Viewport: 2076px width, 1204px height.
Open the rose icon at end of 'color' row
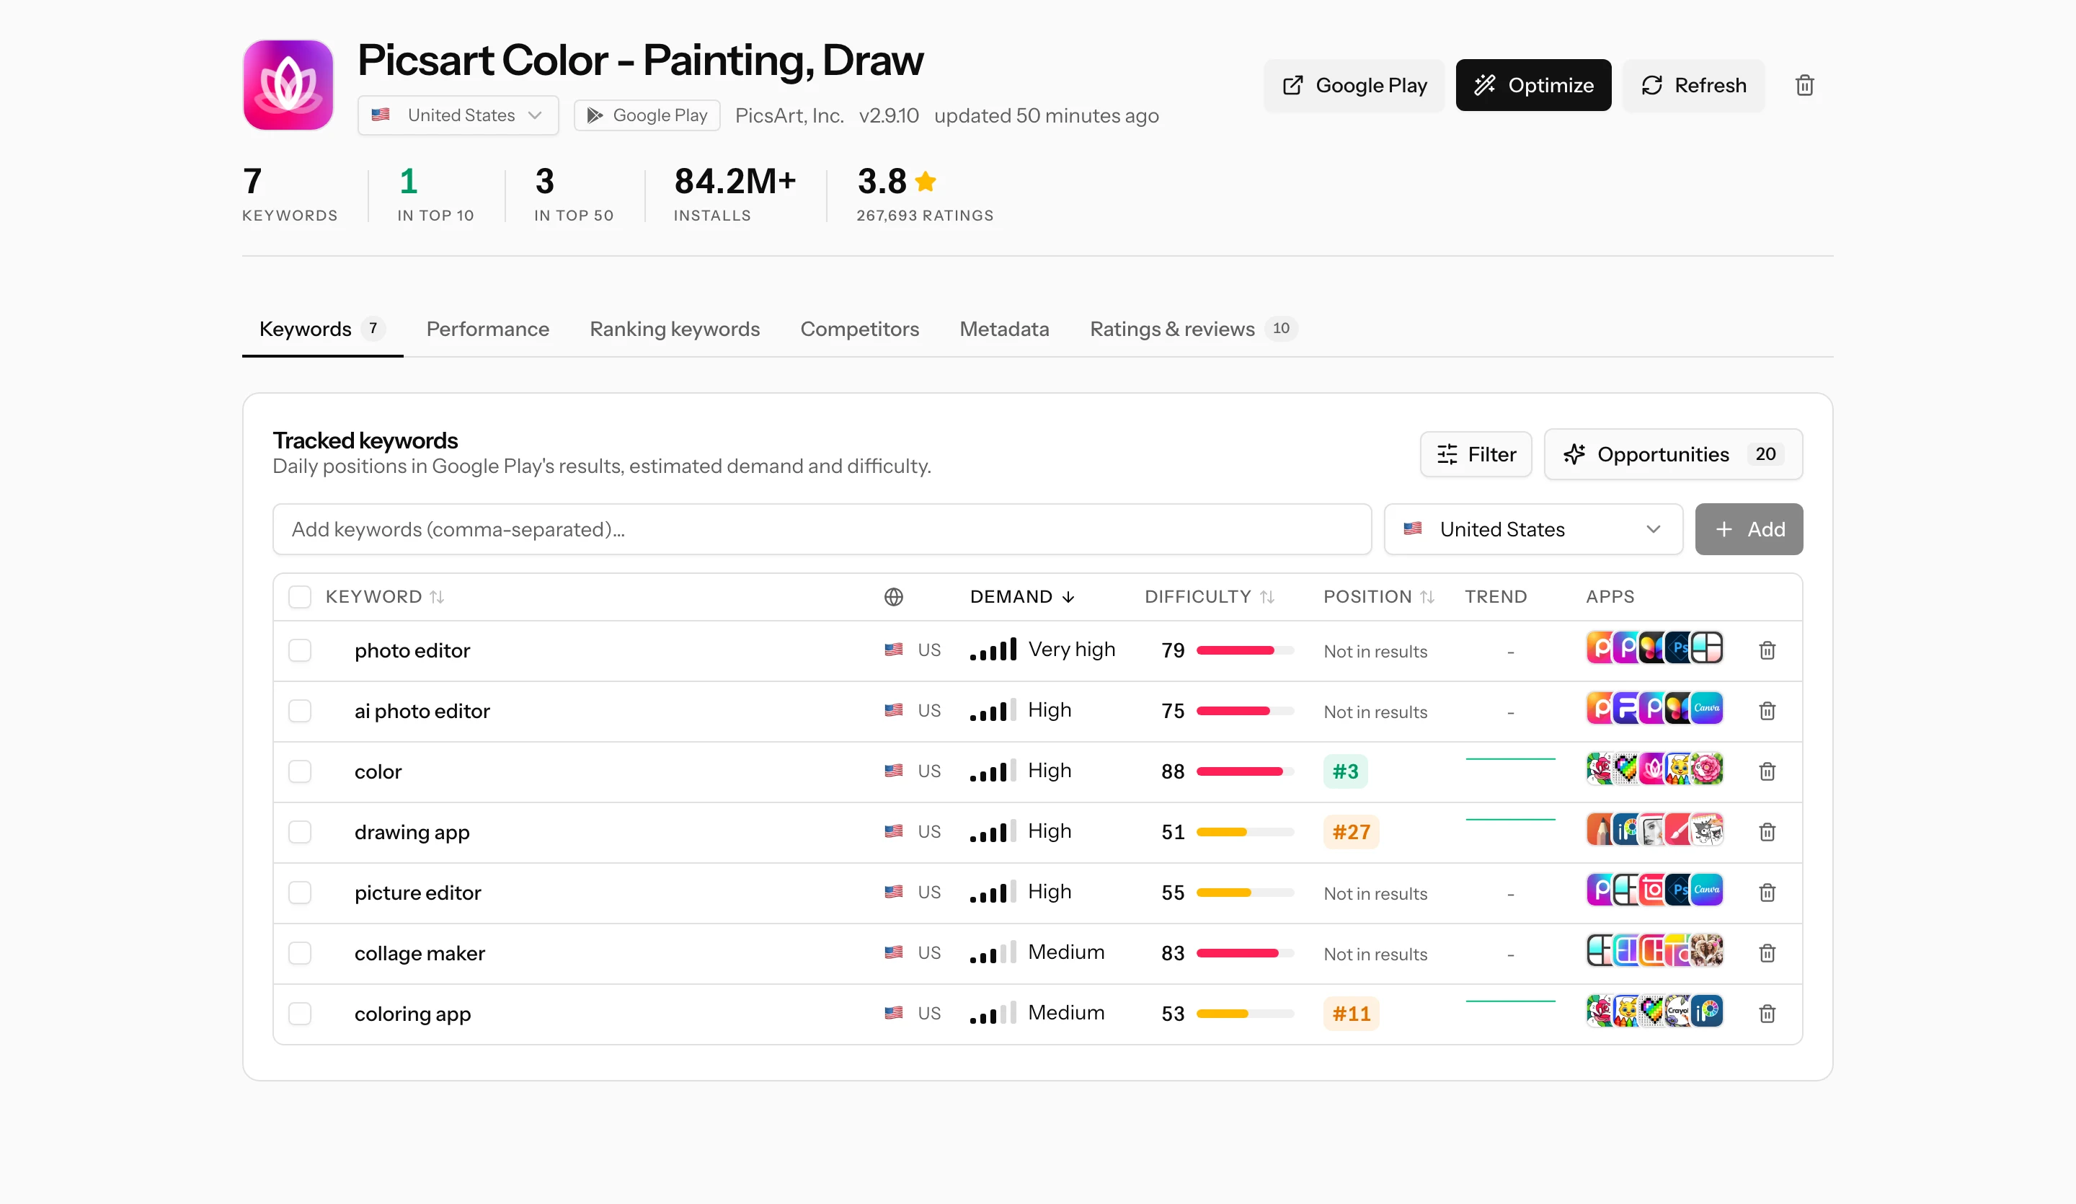(x=1707, y=769)
